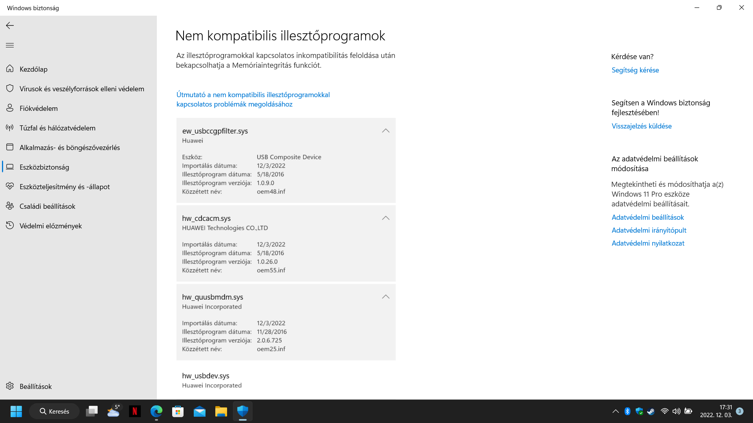The height and width of the screenshot is (423, 753).
Task: Click the Windows Security taskbar icon
Action: pyautogui.click(x=243, y=411)
